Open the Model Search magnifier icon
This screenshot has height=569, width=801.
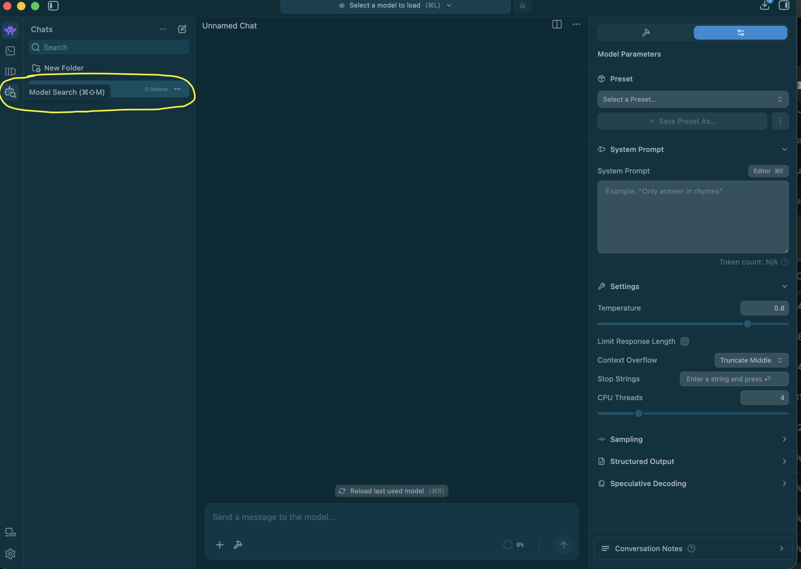click(x=10, y=92)
